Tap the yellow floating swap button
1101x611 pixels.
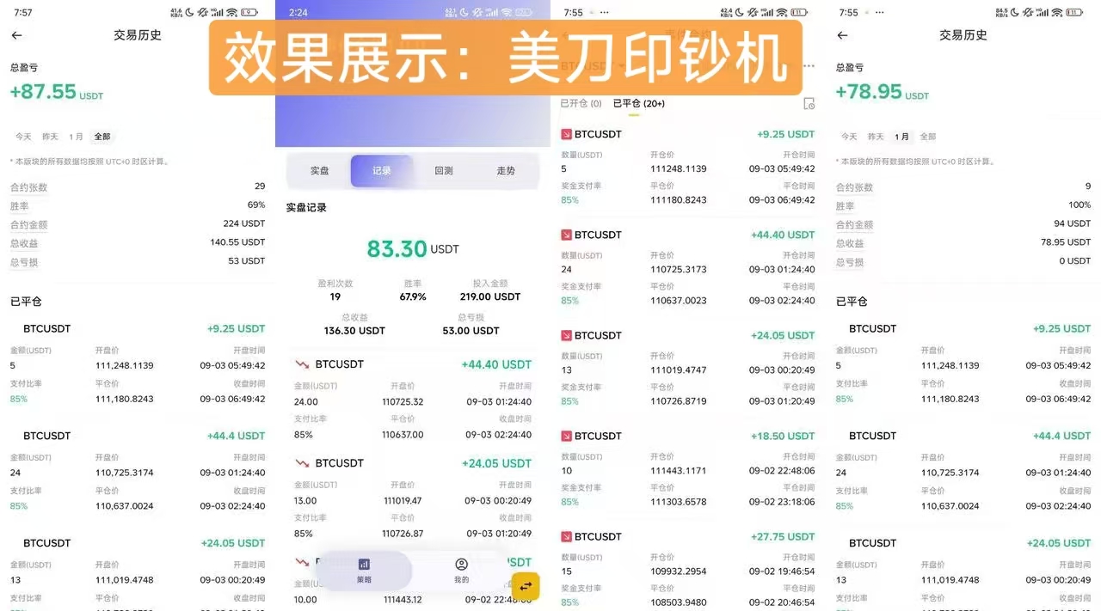526,586
